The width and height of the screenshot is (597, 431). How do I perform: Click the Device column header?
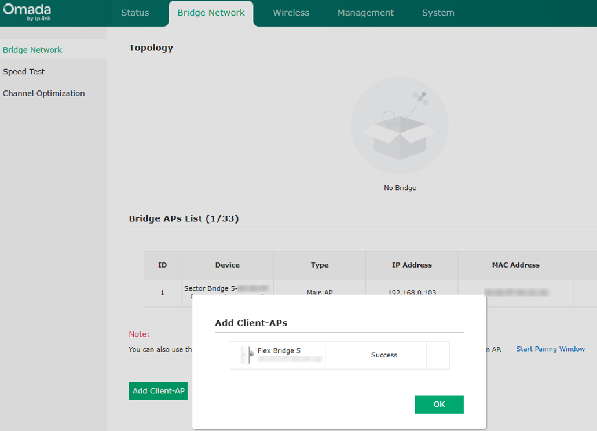pos(228,265)
